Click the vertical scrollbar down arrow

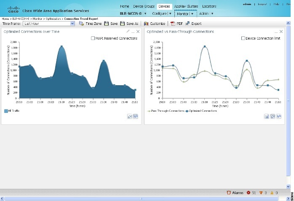coord(288,186)
